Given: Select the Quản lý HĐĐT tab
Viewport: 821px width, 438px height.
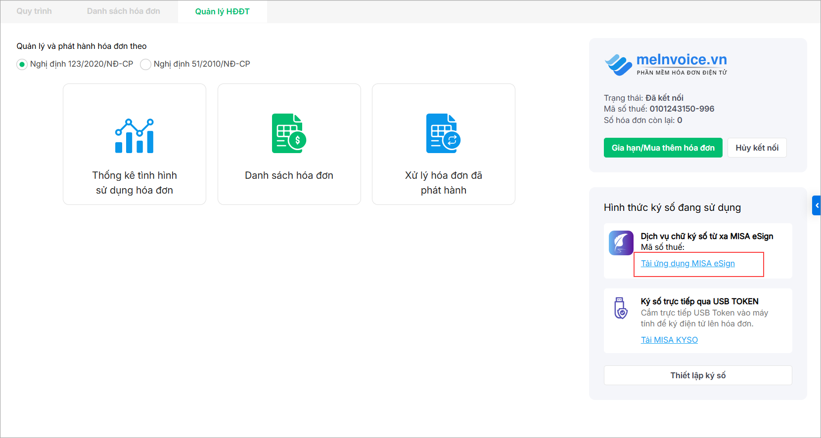Looking at the screenshot, I should (223, 11).
